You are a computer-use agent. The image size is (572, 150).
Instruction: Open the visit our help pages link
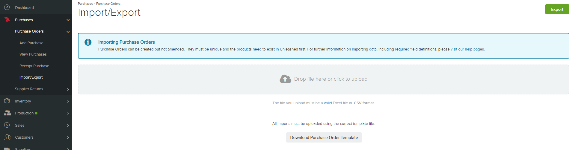(467, 49)
